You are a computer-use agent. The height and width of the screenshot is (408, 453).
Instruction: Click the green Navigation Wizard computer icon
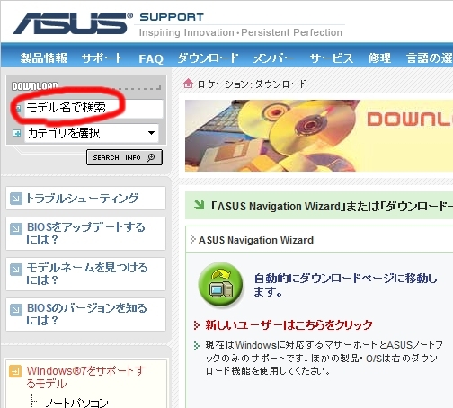click(x=221, y=284)
